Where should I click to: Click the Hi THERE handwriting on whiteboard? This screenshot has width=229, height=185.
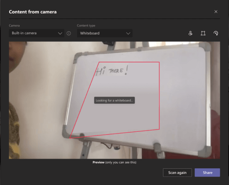point(112,70)
